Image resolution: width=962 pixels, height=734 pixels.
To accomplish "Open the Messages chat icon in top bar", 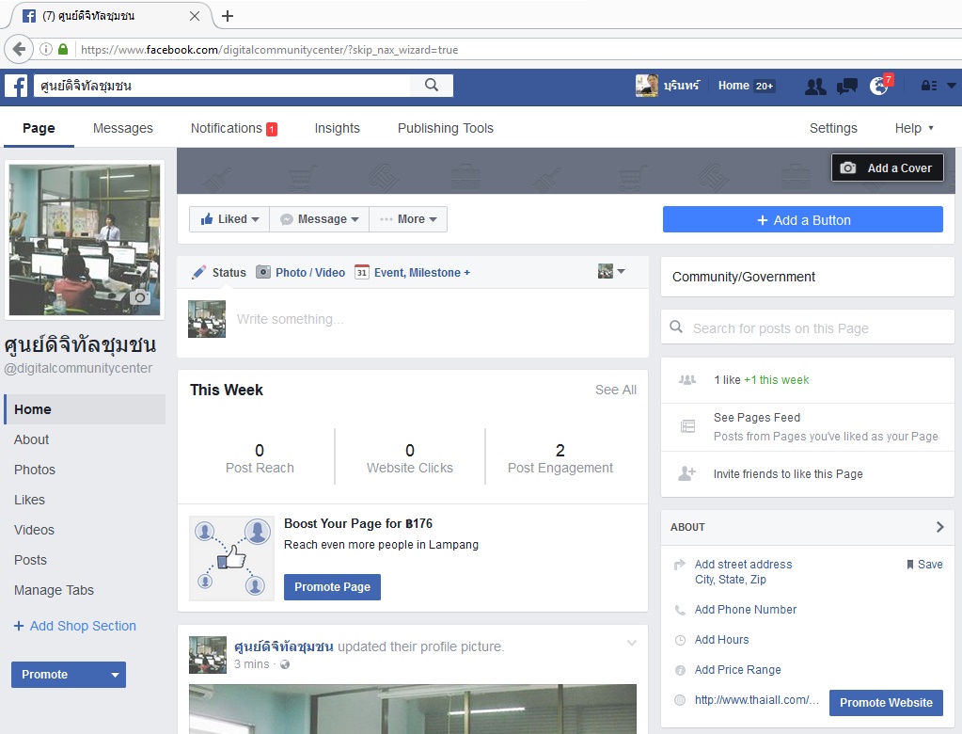I will pos(847,87).
